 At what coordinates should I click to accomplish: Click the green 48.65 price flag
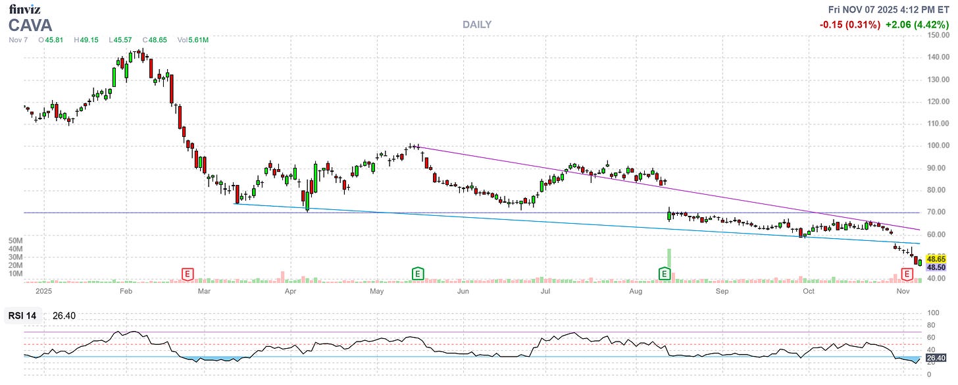pyautogui.click(x=934, y=259)
